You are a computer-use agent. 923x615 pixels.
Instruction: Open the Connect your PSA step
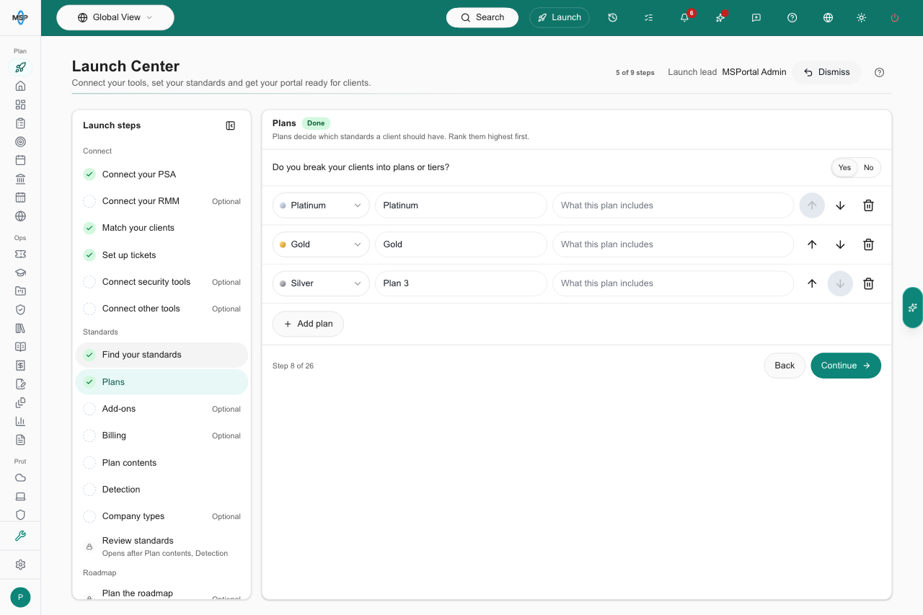pyautogui.click(x=162, y=174)
